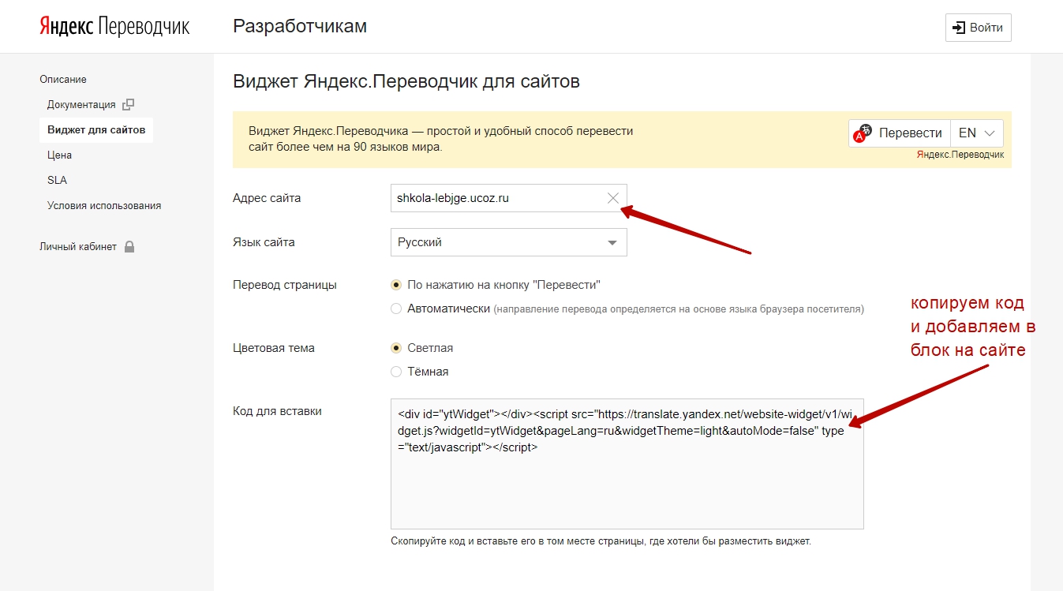Expand the EN language selector in widget
The image size is (1063, 591).
point(977,133)
